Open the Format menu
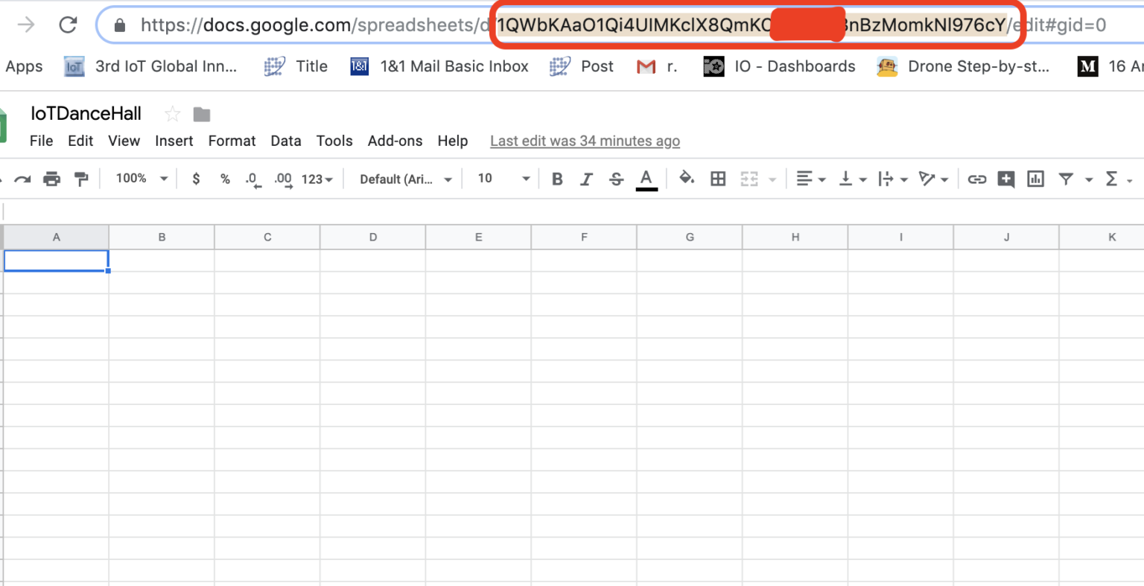The image size is (1144, 586). click(232, 141)
